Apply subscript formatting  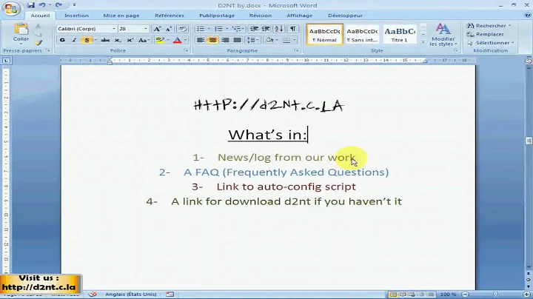(x=118, y=40)
